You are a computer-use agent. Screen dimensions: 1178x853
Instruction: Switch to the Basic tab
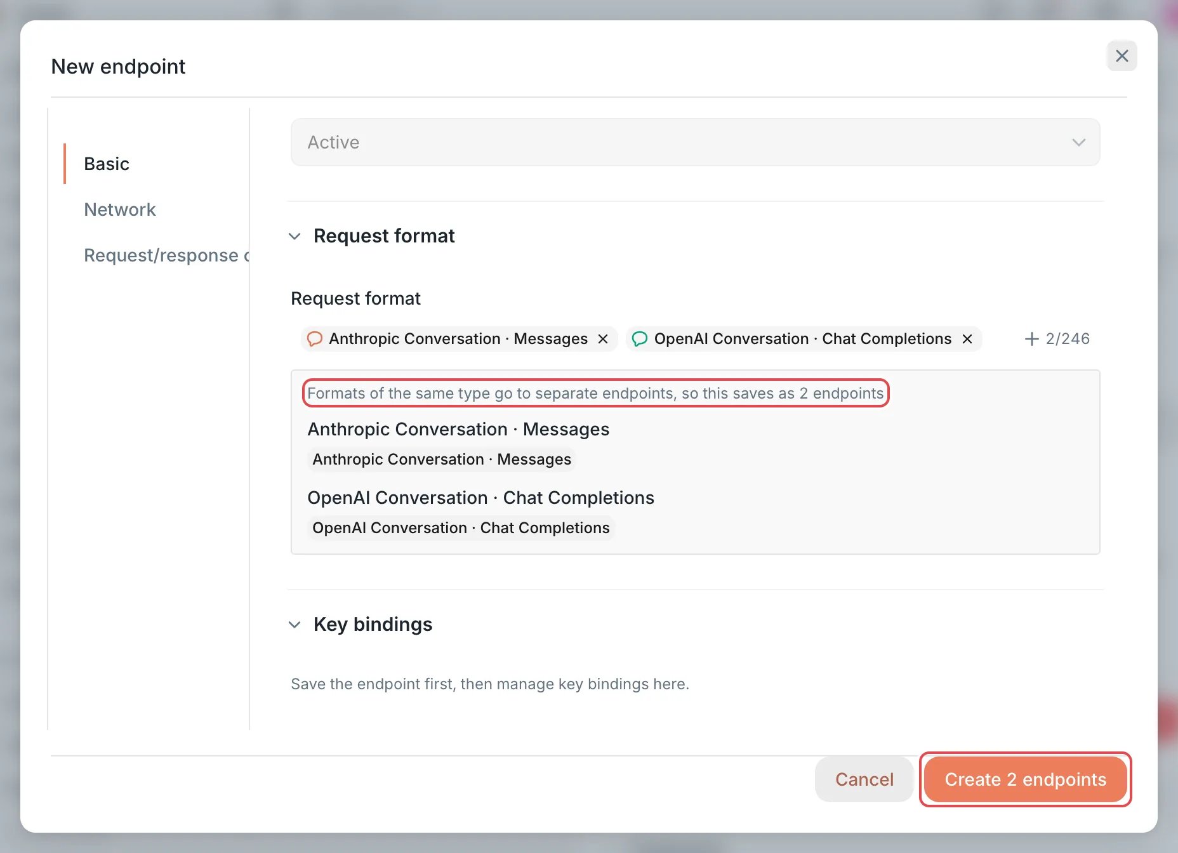point(107,164)
